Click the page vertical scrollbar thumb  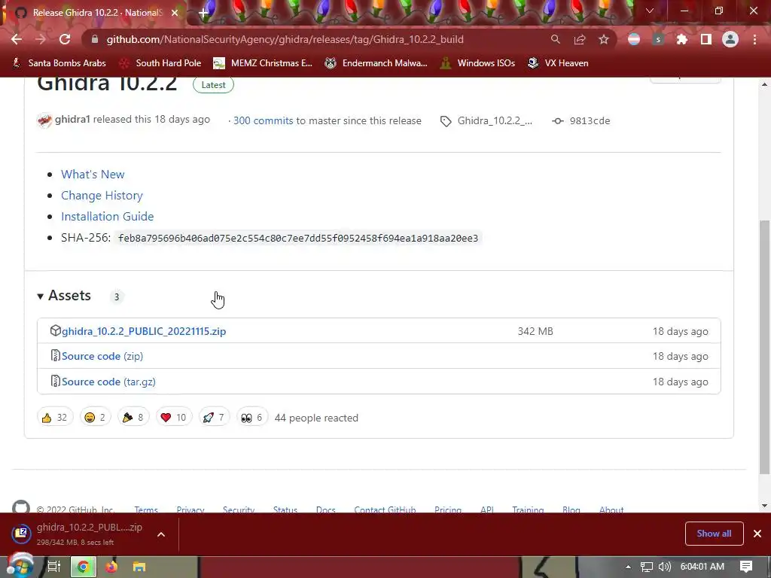pyautogui.click(x=765, y=347)
